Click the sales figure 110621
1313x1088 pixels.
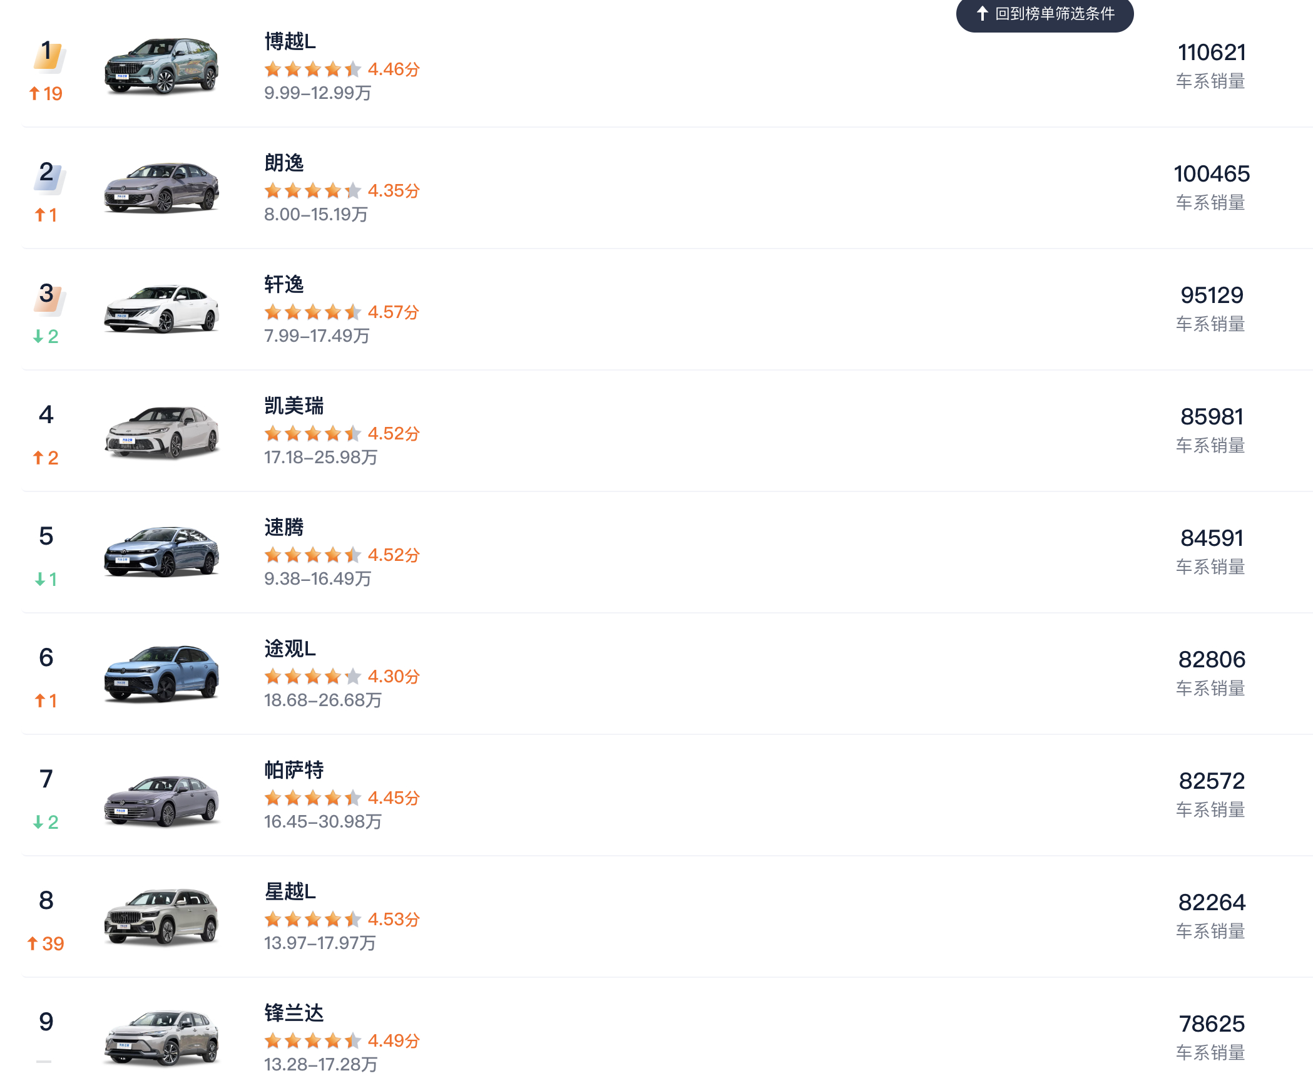click(1212, 53)
